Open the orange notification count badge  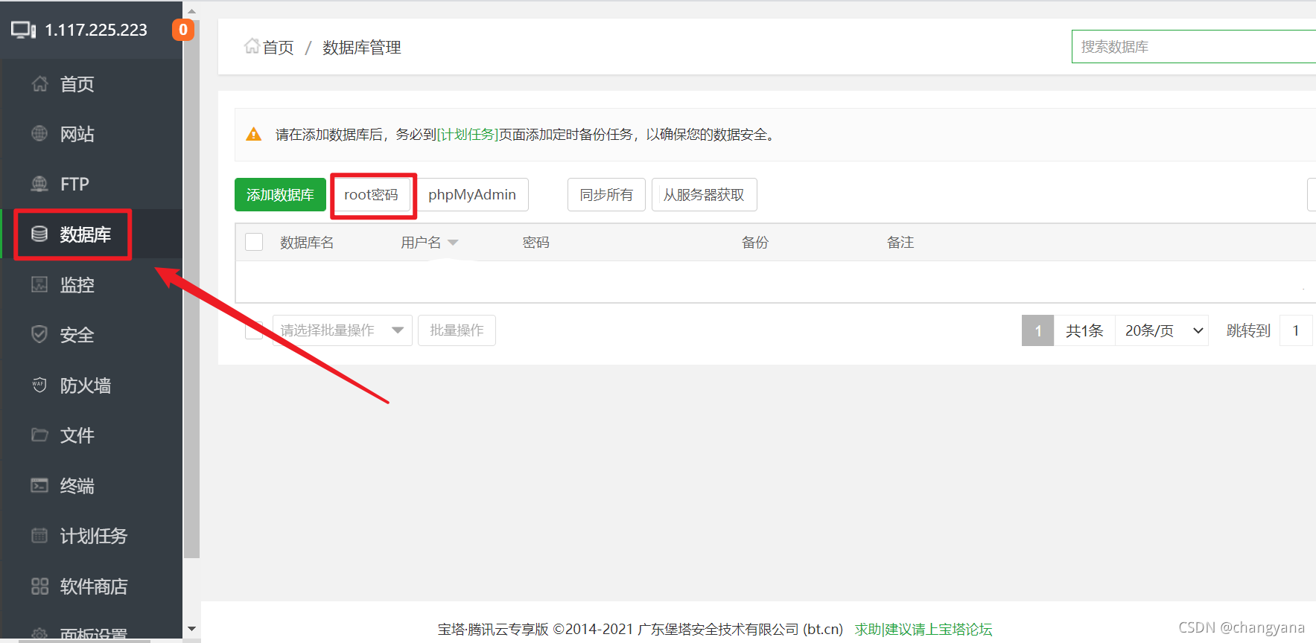183,30
